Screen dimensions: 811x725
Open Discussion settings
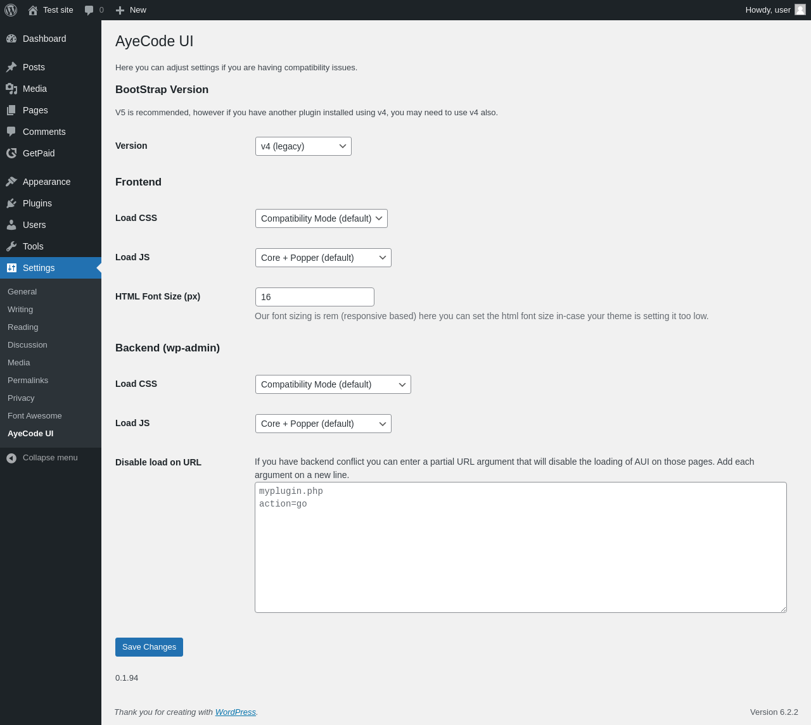pyautogui.click(x=27, y=345)
